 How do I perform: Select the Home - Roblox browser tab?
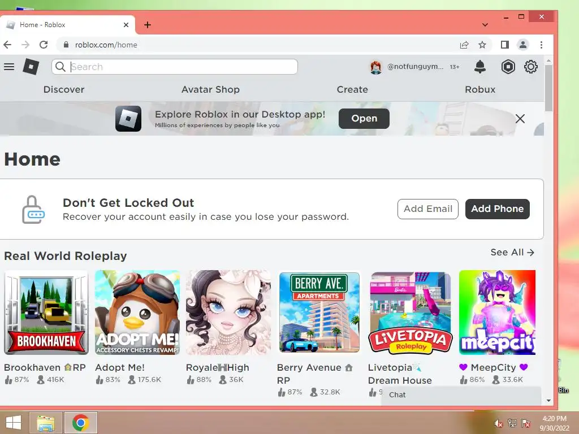point(67,25)
